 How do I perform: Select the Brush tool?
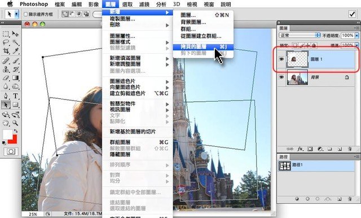coord(15,60)
